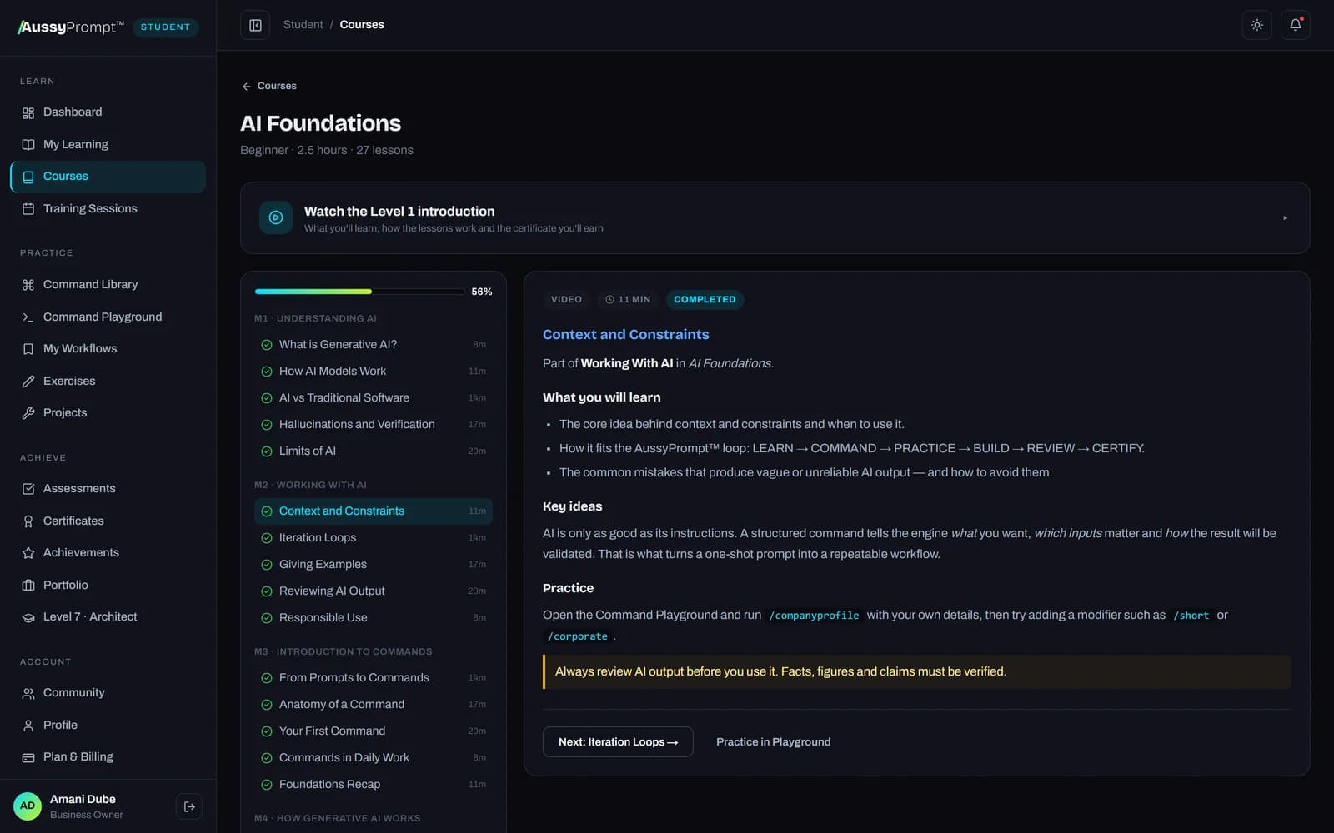Open Assessments in the sidebar
The image size is (1334, 833).
pyautogui.click(x=108, y=489)
